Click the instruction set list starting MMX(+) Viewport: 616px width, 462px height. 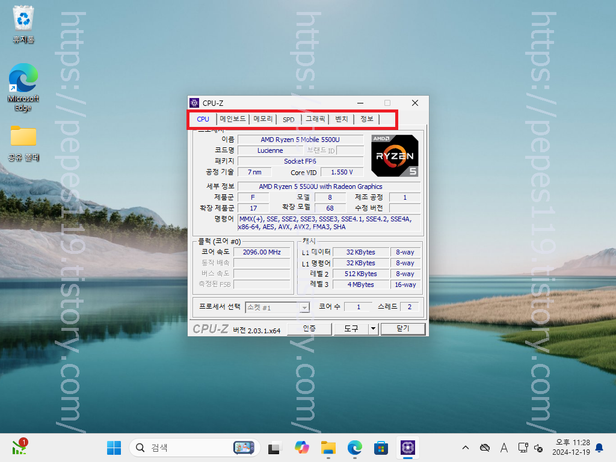tap(329, 223)
